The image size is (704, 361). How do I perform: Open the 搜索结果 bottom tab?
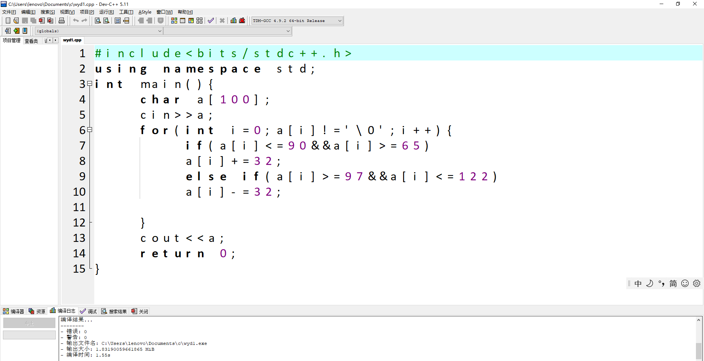114,311
